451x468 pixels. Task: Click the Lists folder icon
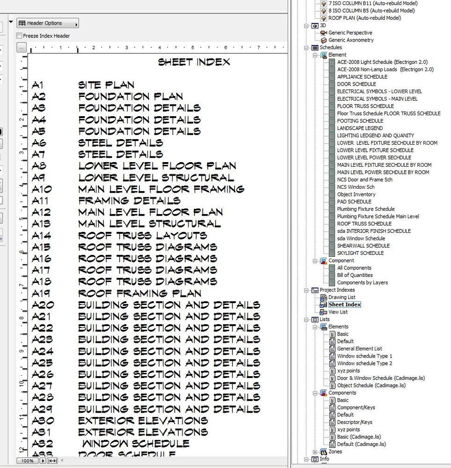(x=315, y=319)
